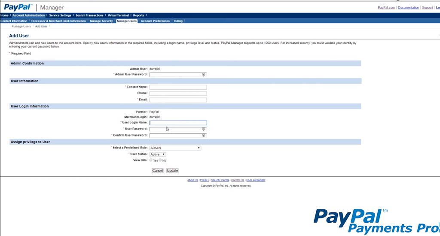Switch to Manage Security tab
The height and width of the screenshot is (236, 440).
101,21
